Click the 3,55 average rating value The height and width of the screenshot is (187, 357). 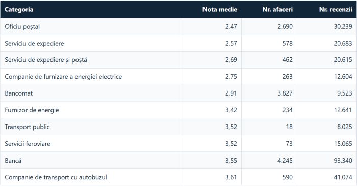231,161
